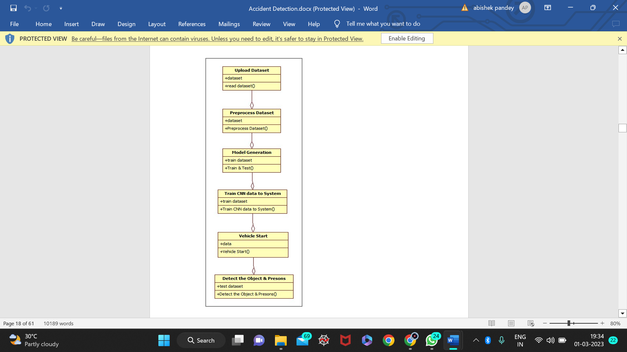
Task: Click the Print Layout view icon
Action: pos(511,323)
